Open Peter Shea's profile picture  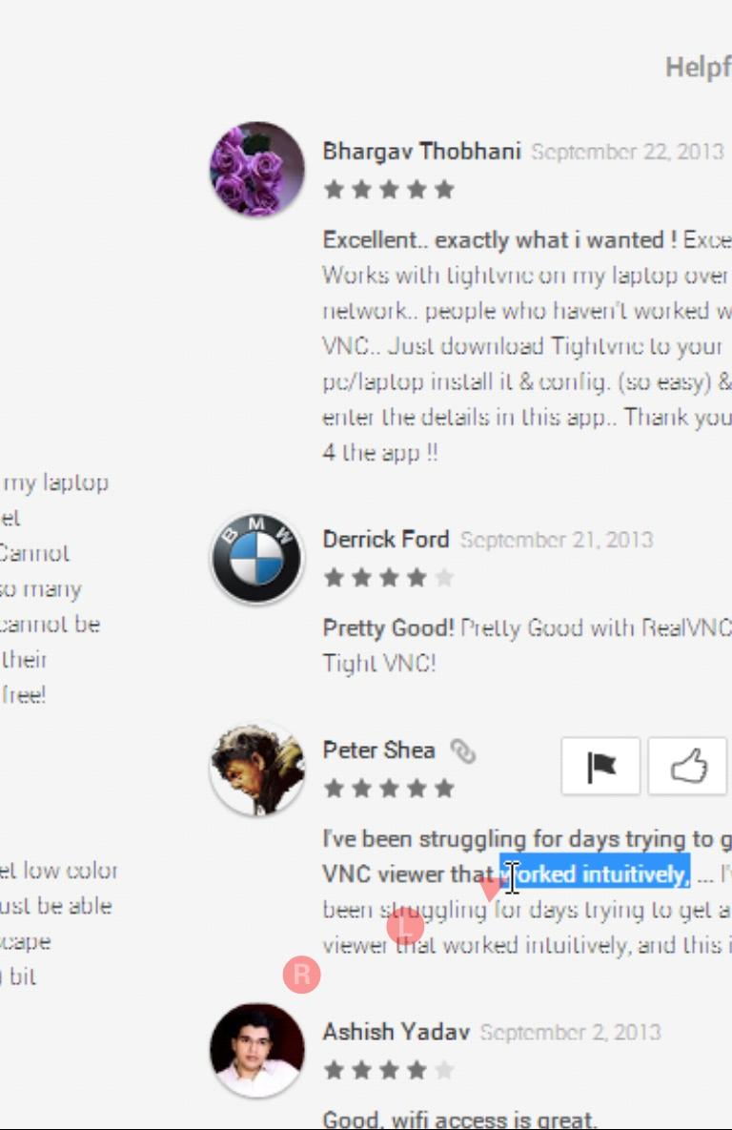pyautogui.click(x=257, y=769)
